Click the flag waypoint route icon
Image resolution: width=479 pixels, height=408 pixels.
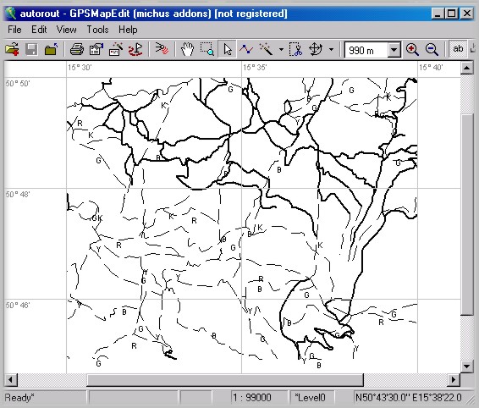[135, 49]
